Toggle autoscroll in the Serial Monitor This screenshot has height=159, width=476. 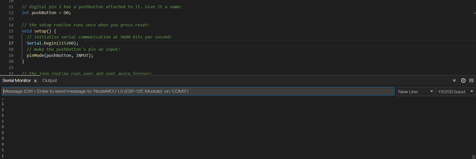coord(454,80)
